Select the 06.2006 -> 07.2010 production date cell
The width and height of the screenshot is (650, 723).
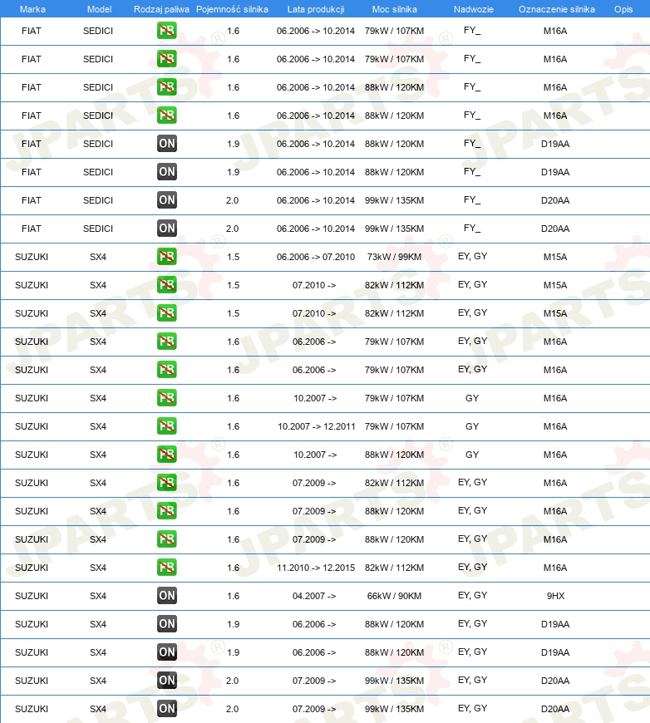tap(316, 257)
